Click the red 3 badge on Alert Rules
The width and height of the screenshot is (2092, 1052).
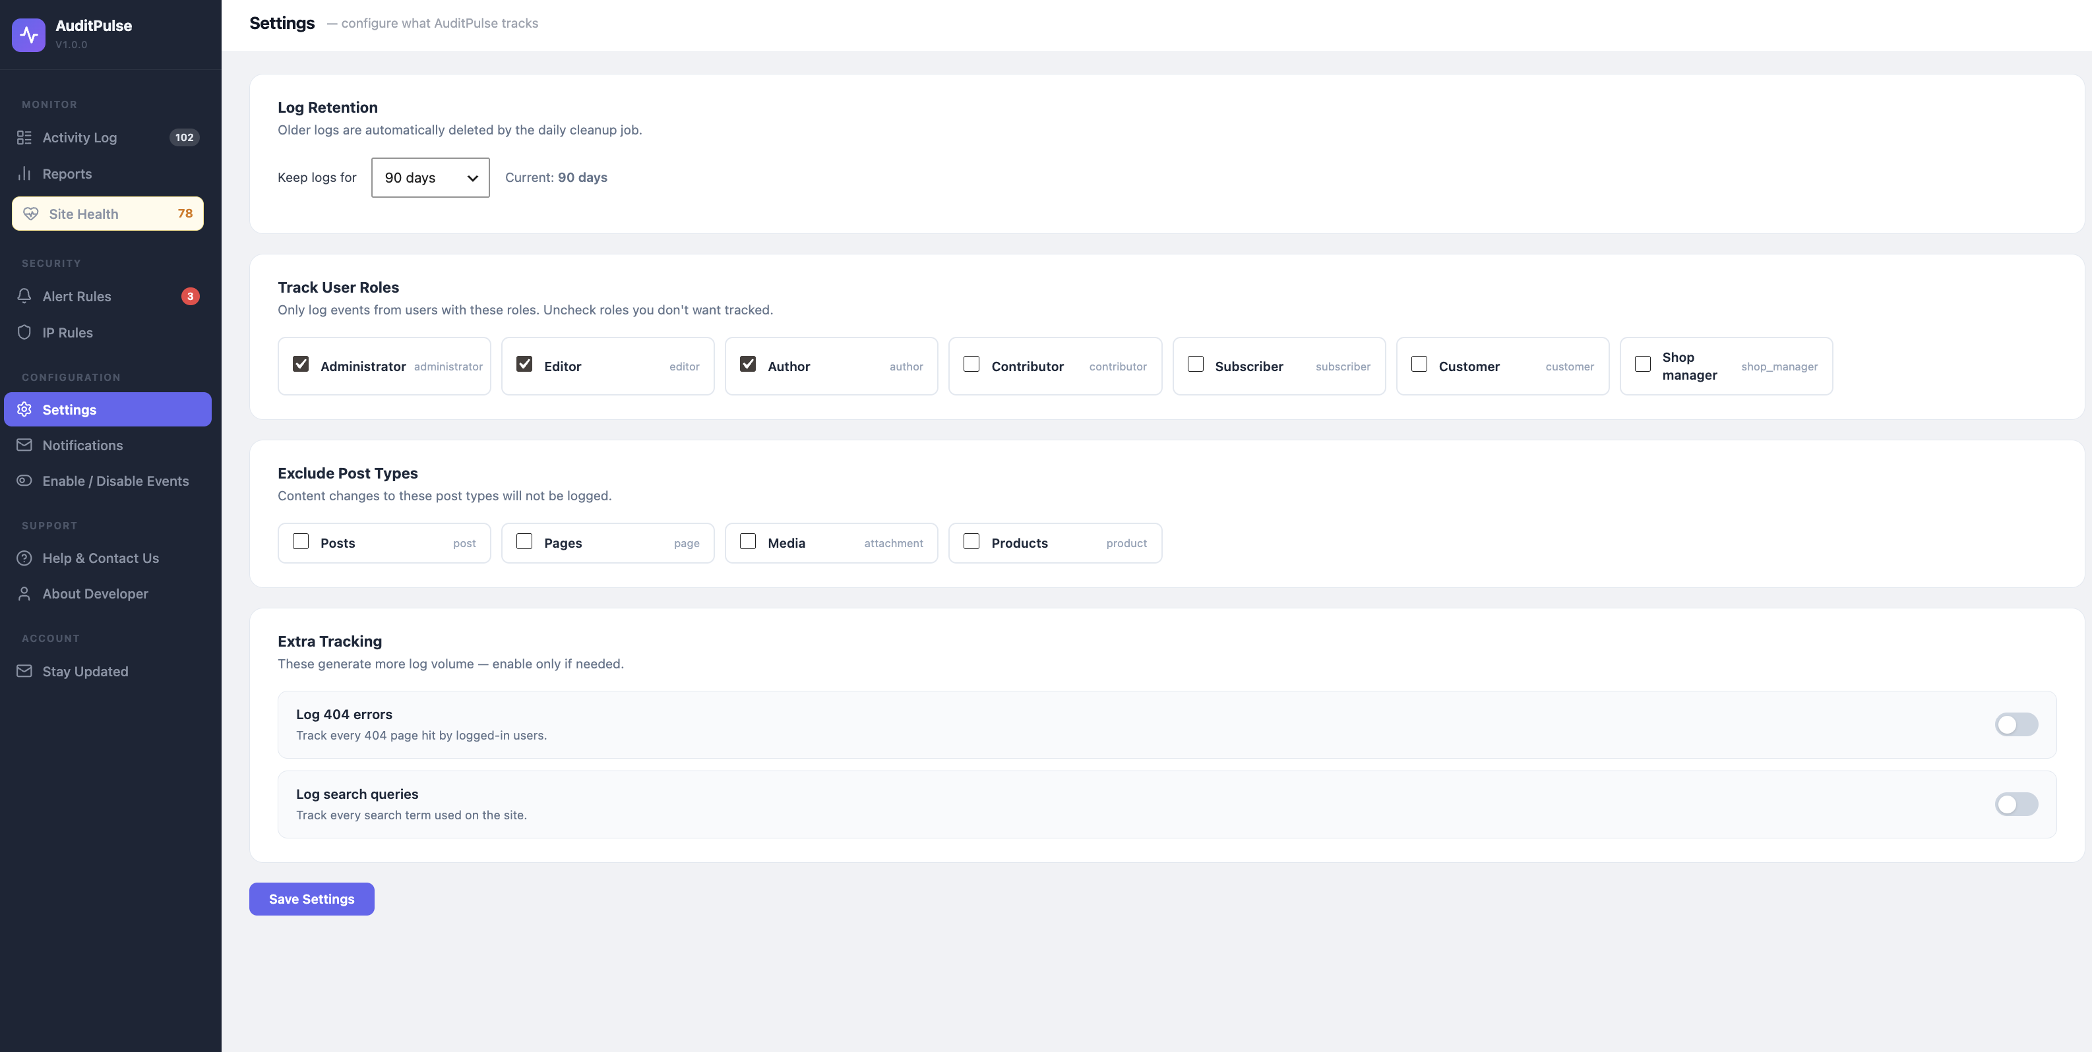point(190,296)
